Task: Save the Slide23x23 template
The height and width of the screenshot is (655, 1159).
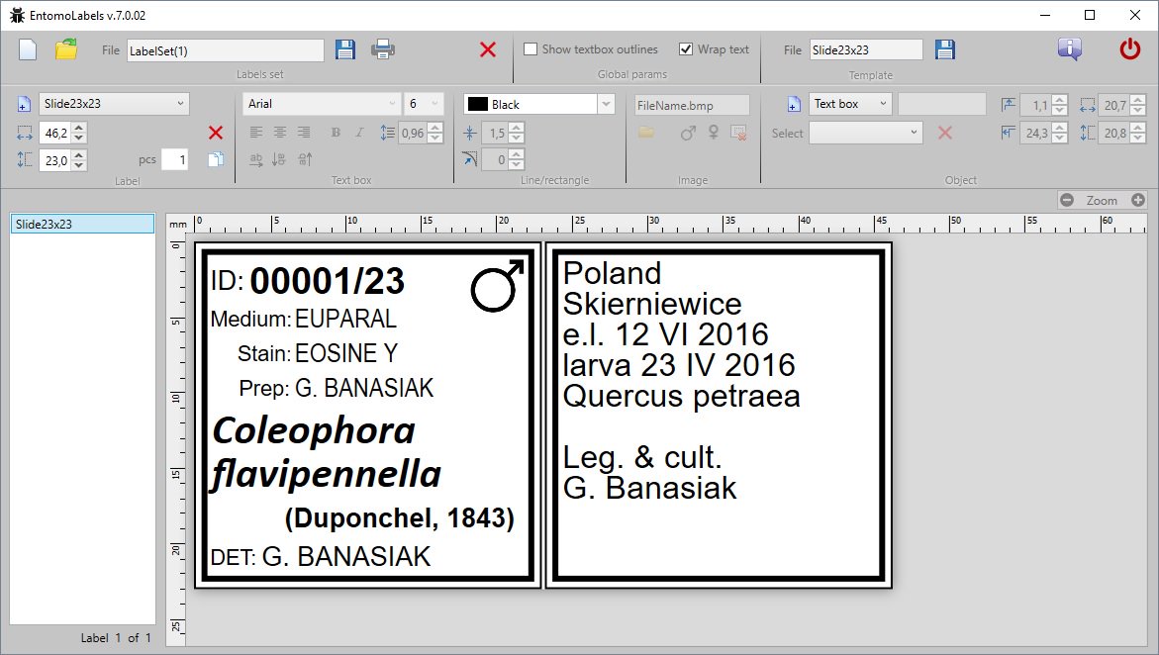Action: point(944,49)
